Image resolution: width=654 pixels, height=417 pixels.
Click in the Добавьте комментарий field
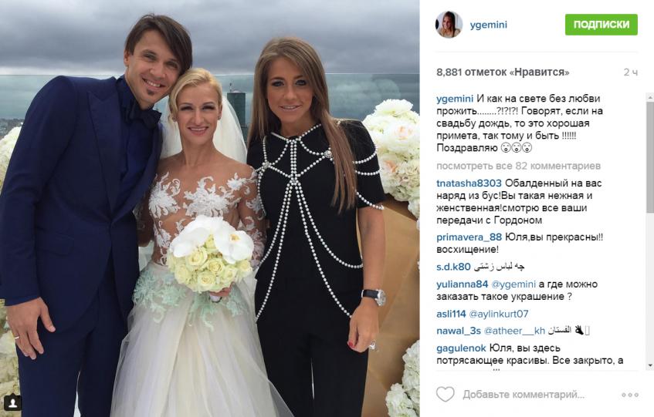(524, 394)
